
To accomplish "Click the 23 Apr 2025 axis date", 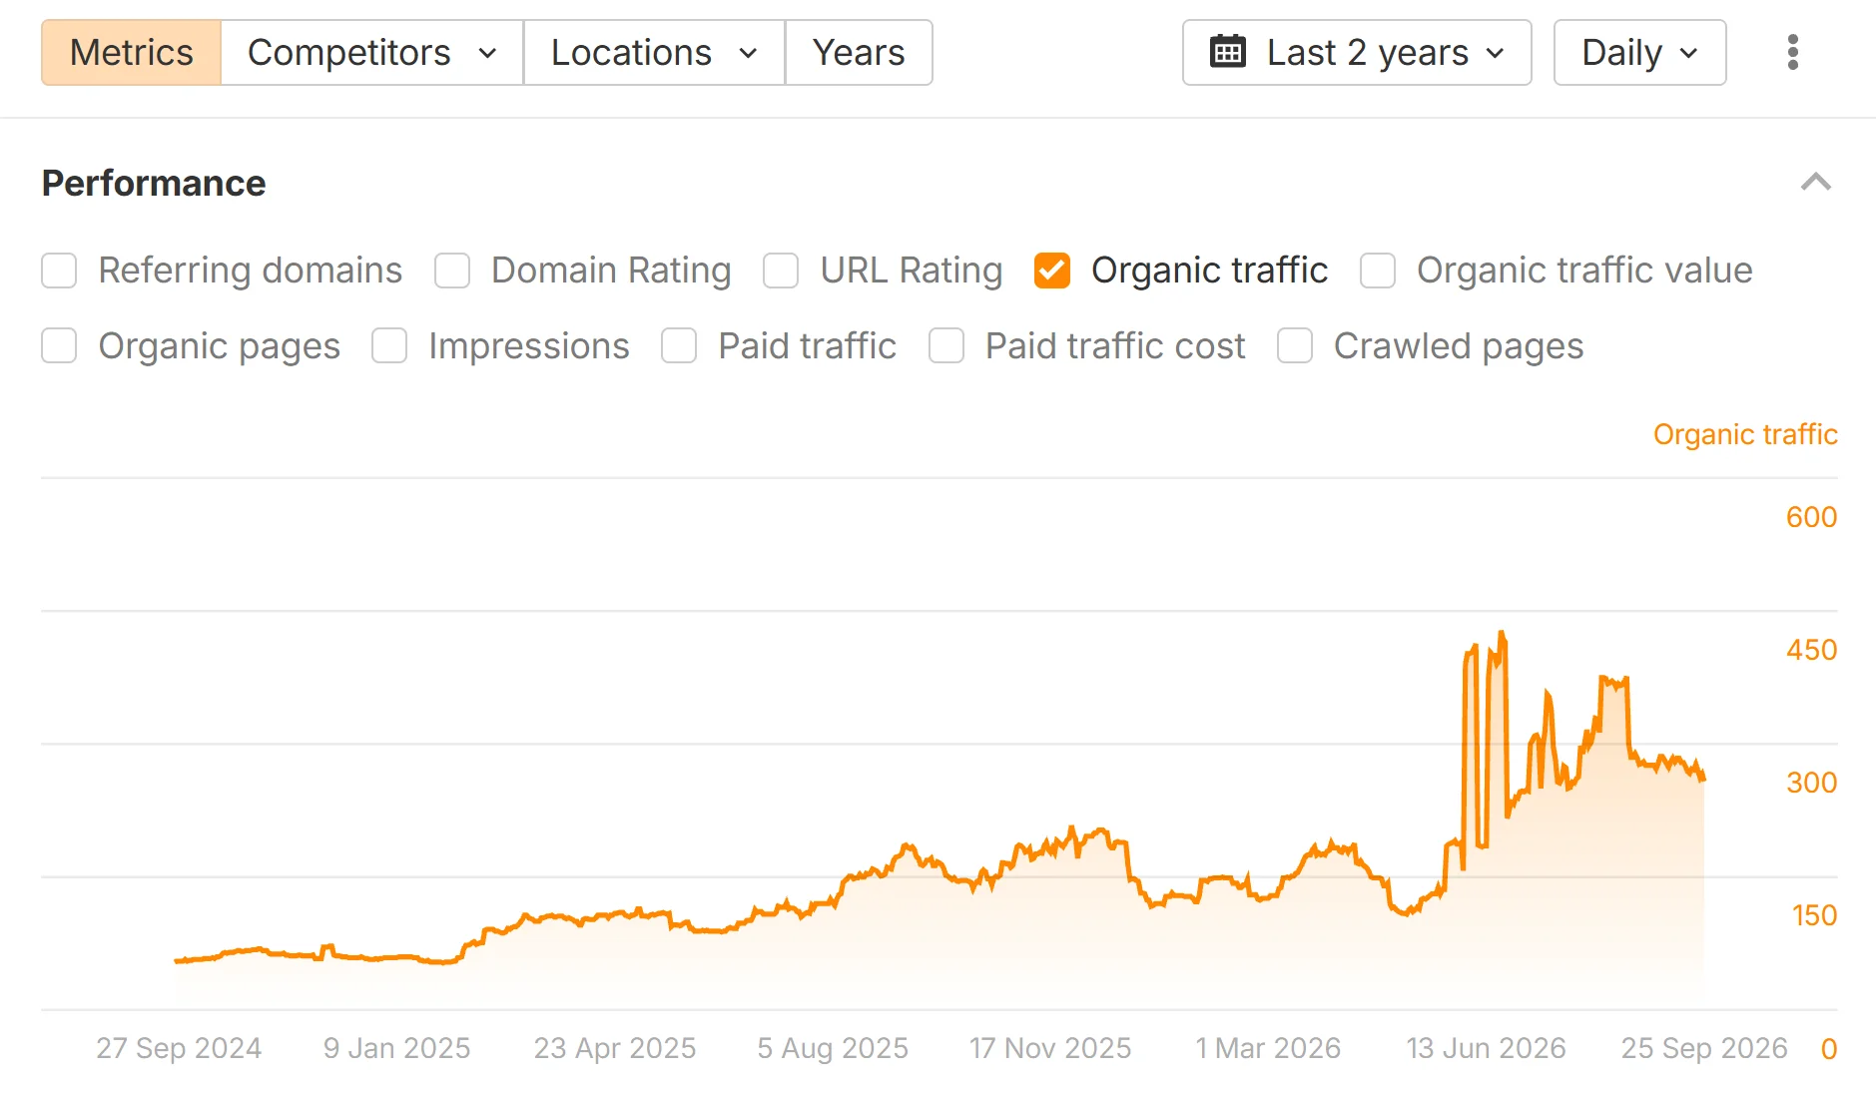I will (x=614, y=1048).
